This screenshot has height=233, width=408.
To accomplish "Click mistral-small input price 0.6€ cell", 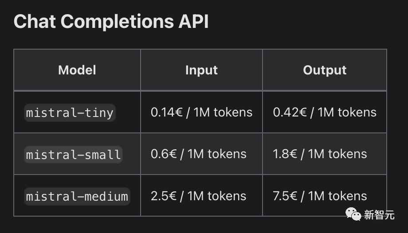I will click(201, 154).
